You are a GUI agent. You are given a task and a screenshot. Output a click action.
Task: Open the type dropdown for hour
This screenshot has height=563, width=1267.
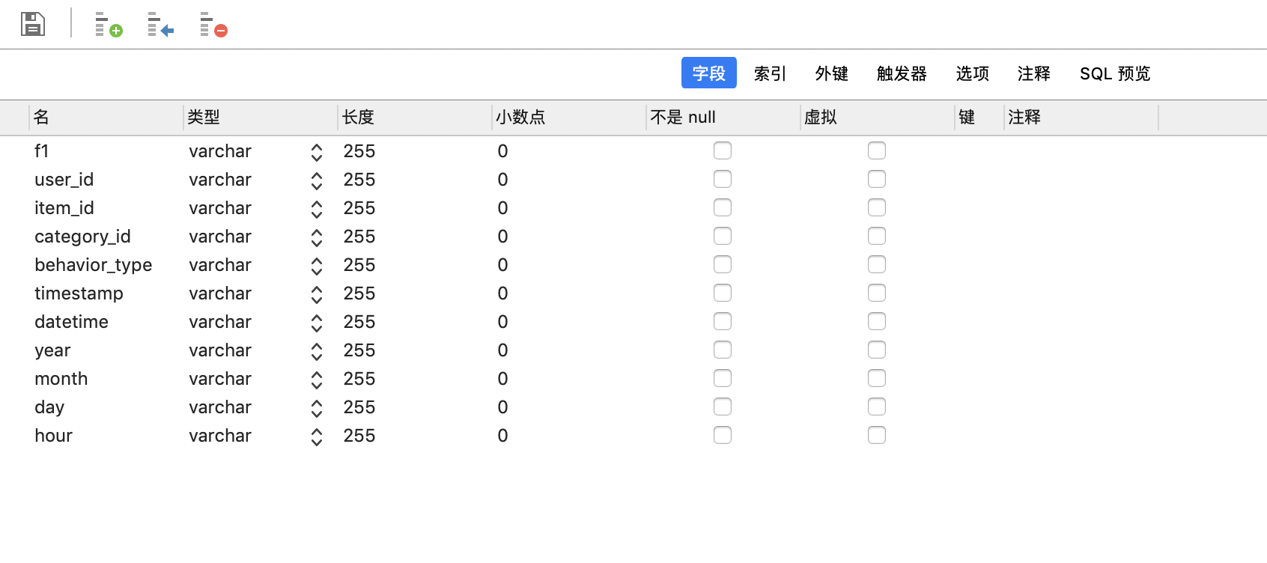(x=317, y=436)
